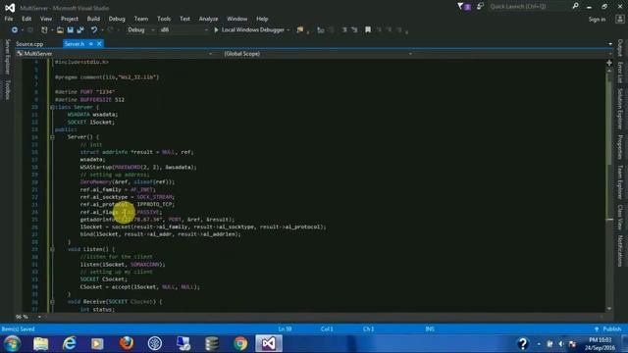Open the document tab list dropdown arrow
628x353 pixels.
point(610,44)
